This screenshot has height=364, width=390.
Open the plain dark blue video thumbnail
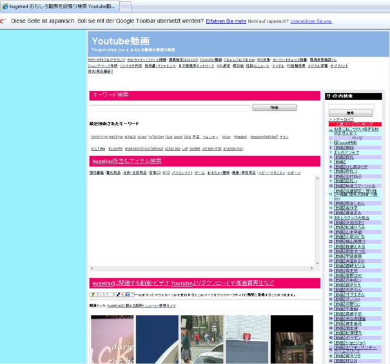point(157,340)
